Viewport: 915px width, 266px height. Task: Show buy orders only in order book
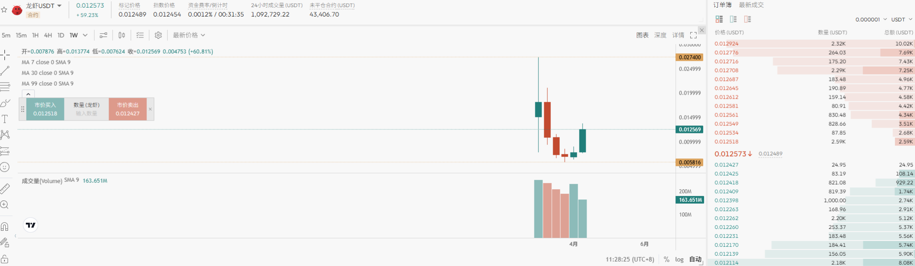[x=733, y=19]
